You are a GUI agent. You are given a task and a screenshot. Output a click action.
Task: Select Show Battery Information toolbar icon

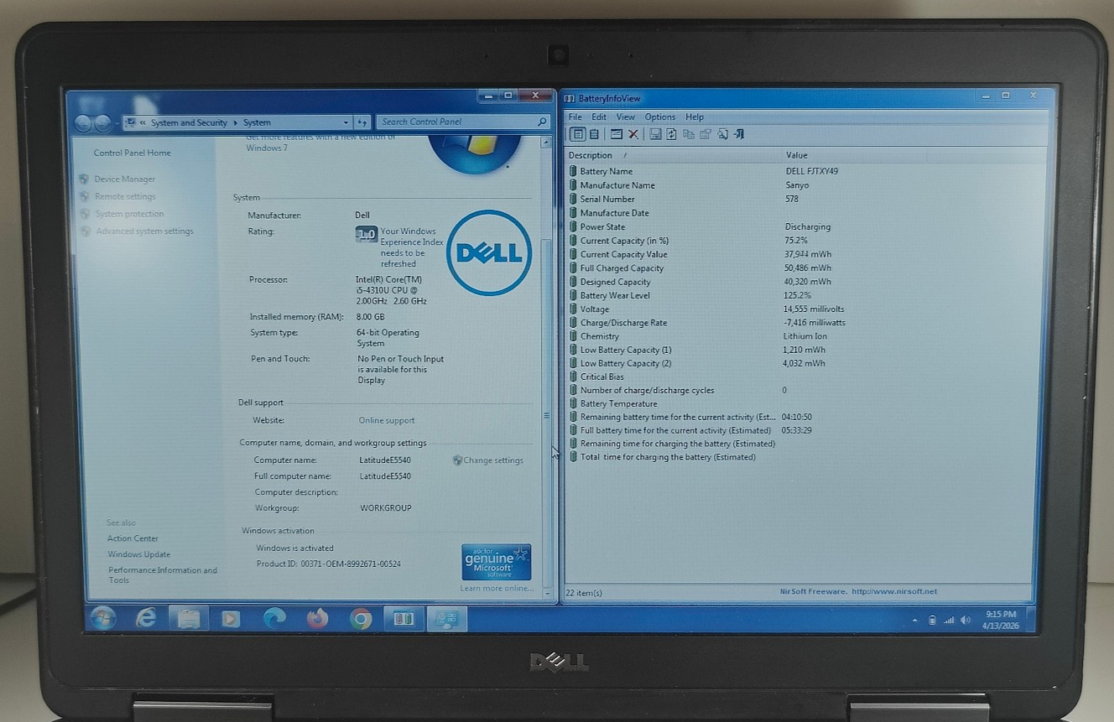[x=577, y=134]
